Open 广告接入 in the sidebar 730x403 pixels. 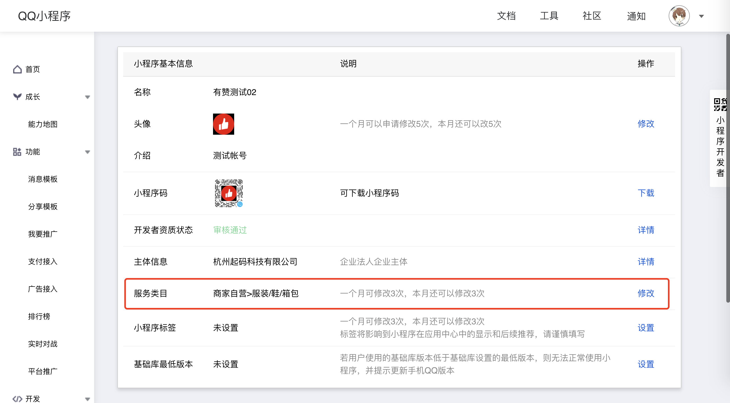click(x=43, y=289)
